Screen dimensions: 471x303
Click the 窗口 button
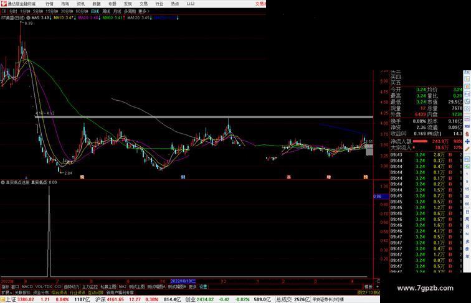point(15,287)
